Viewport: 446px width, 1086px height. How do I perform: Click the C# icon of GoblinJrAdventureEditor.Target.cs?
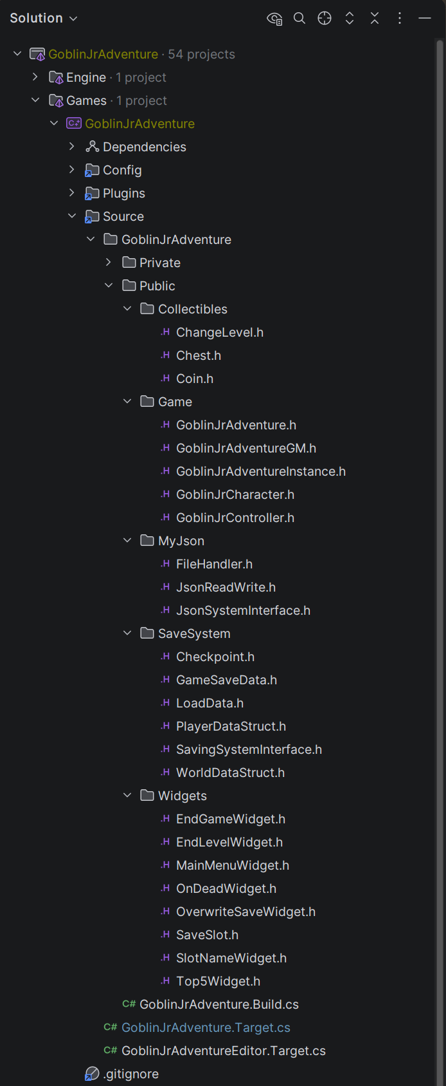[111, 1050]
